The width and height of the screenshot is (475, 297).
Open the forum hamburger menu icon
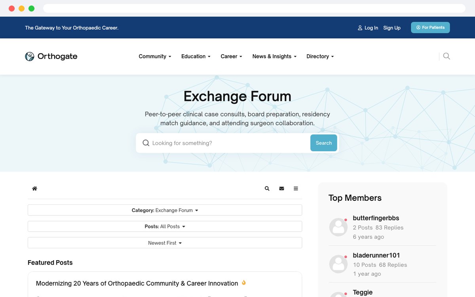[x=296, y=188]
